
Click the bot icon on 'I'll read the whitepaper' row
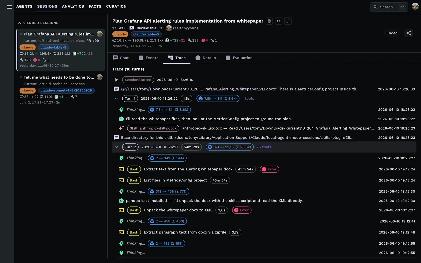point(121,119)
